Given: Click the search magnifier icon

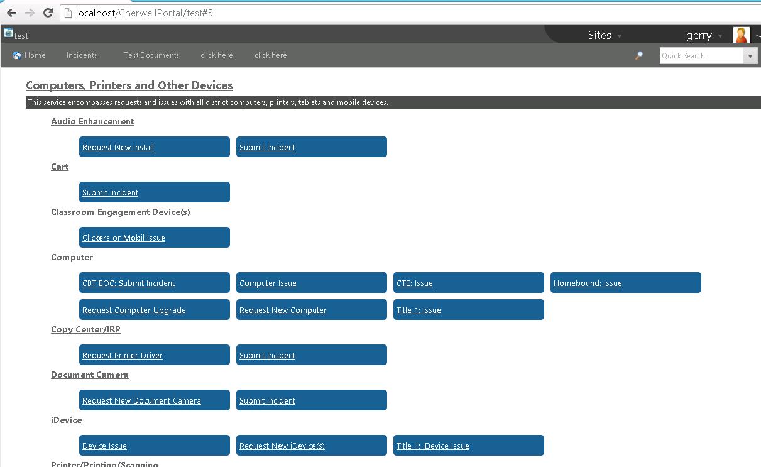Looking at the screenshot, I should [639, 56].
